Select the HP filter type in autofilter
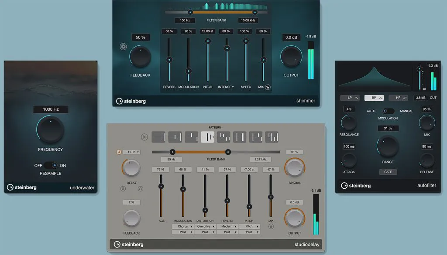The image size is (447, 255). (x=398, y=98)
